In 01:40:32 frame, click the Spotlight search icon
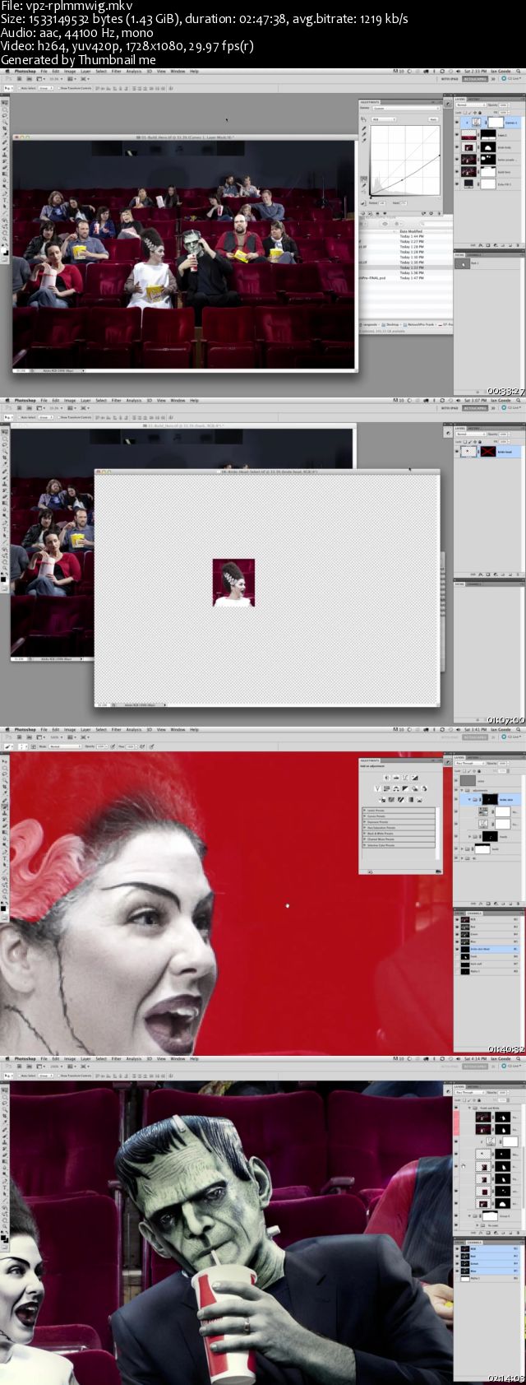Image resolution: width=526 pixels, height=1385 pixels. [x=519, y=729]
